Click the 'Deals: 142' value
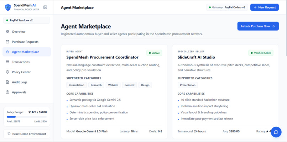The image size is (287, 142). tap(156, 131)
